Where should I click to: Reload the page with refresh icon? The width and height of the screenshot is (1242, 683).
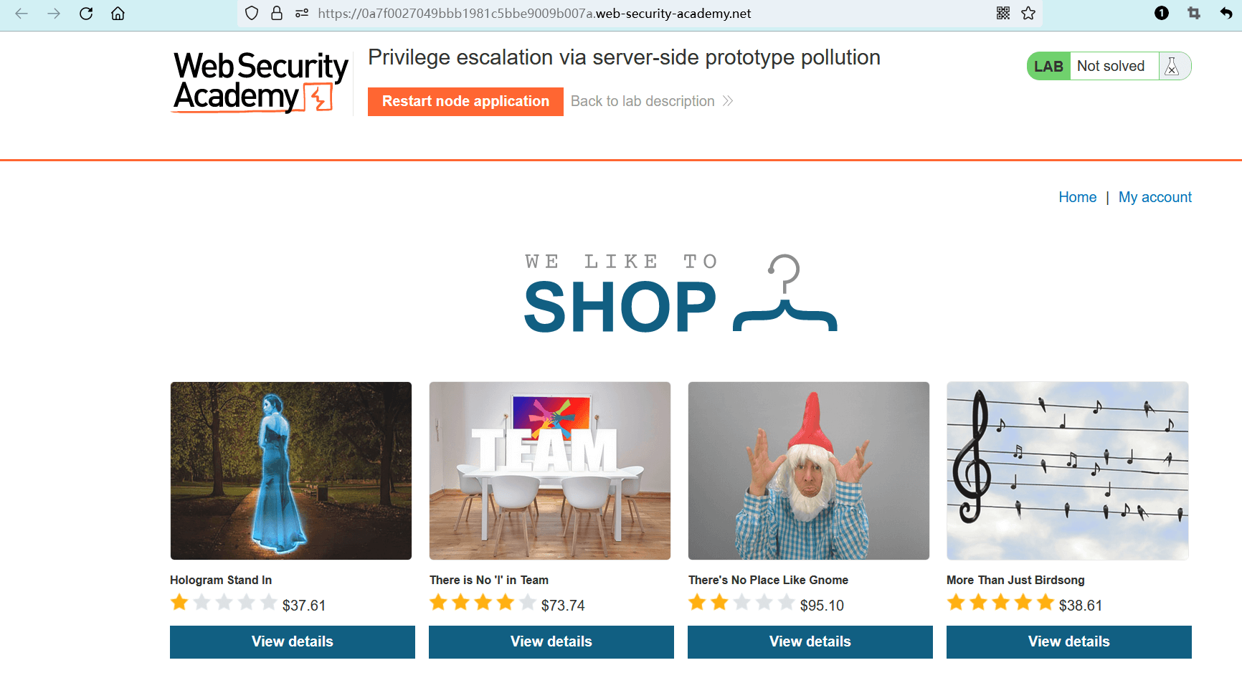[x=86, y=14]
